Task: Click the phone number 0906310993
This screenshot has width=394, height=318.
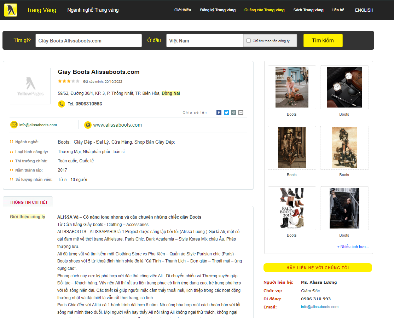Action: pyautogui.click(x=89, y=104)
